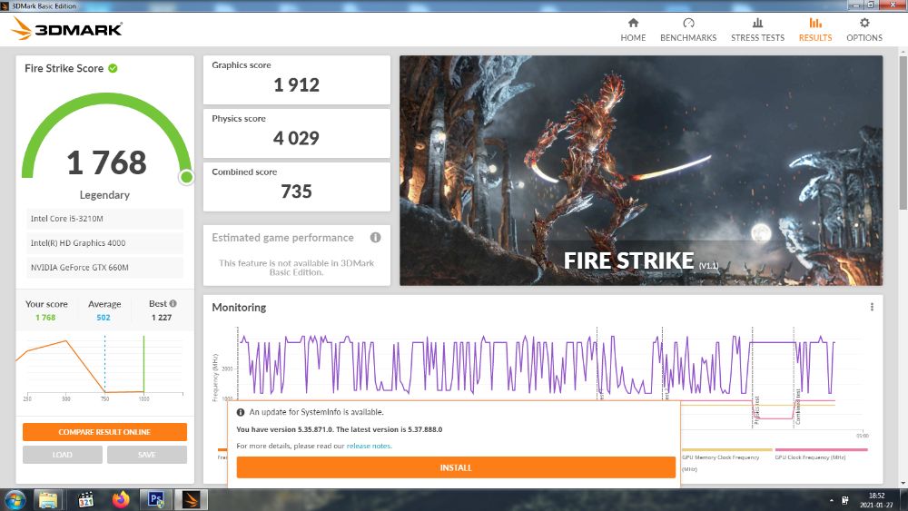Open Firefox from the taskbar
The height and width of the screenshot is (511, 908).
click(121, 499)
